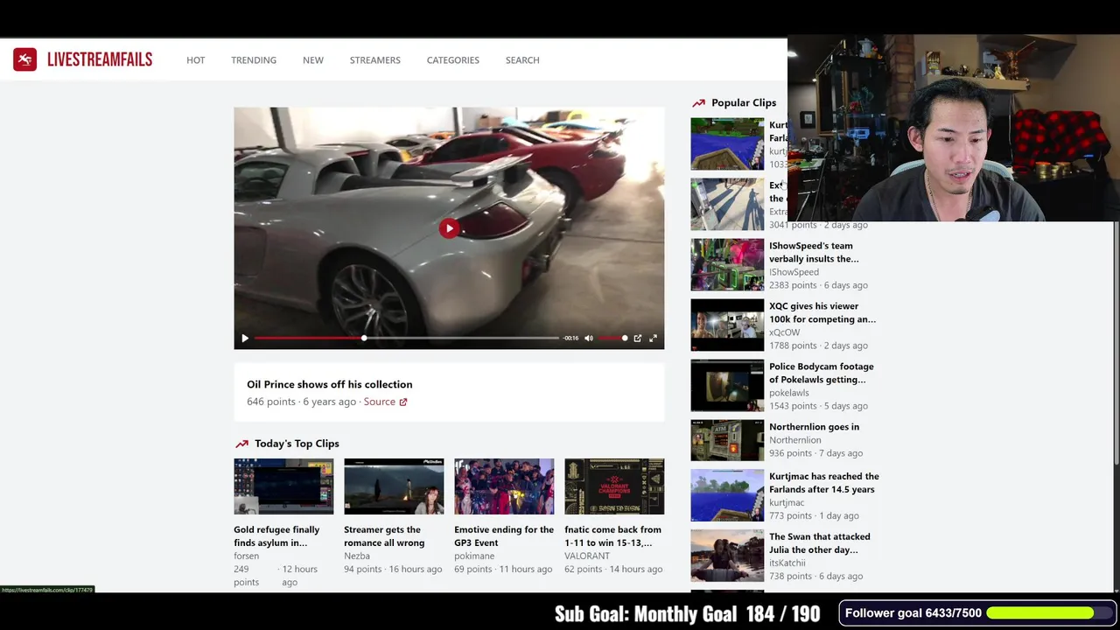The width and height of the screenshot is (1120, 630).
Task: Open the 'fnatic come back from 1-11' thumbnail
Action: (x=614, y=486)
